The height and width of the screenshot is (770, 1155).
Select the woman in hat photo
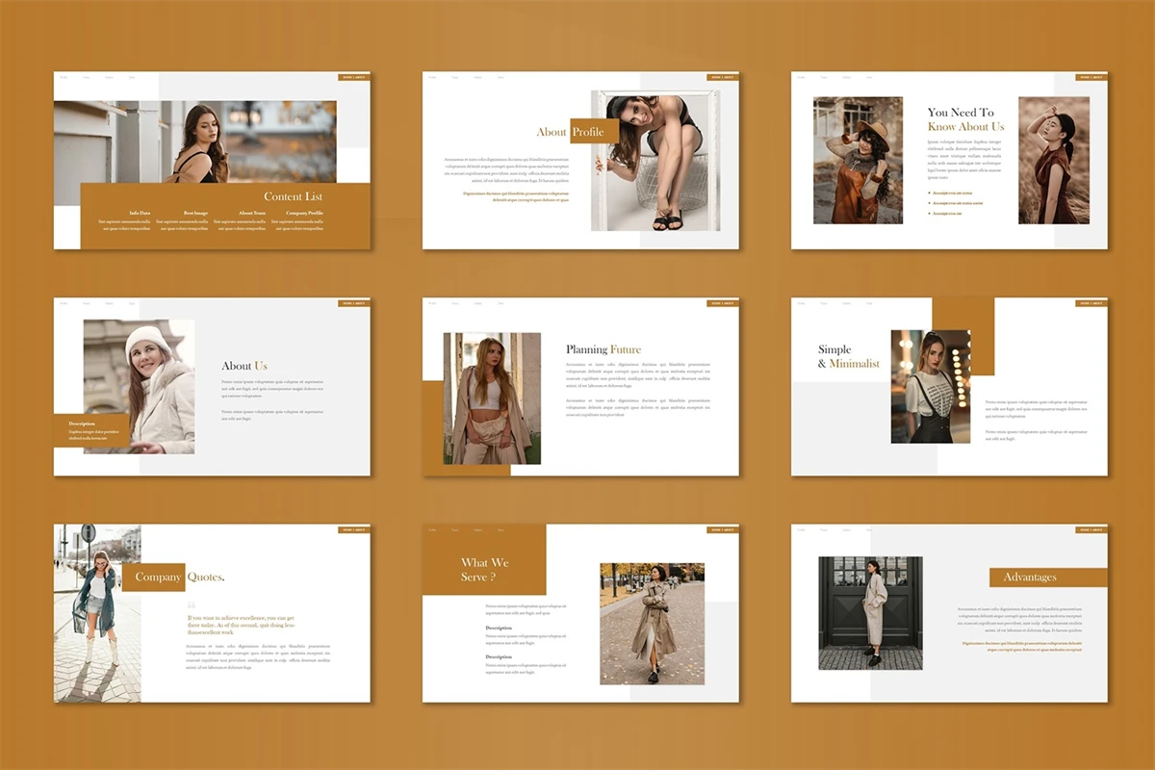coord(858,160)
